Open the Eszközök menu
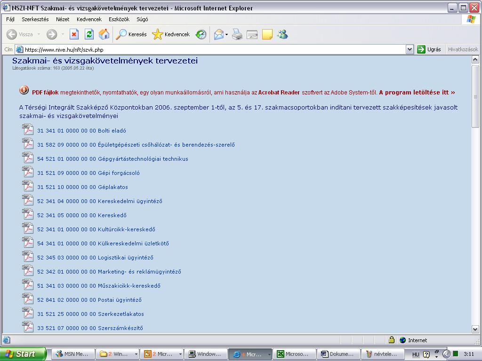Image resolution: width=482 pixels, height=361 pixels. [119, 19]
